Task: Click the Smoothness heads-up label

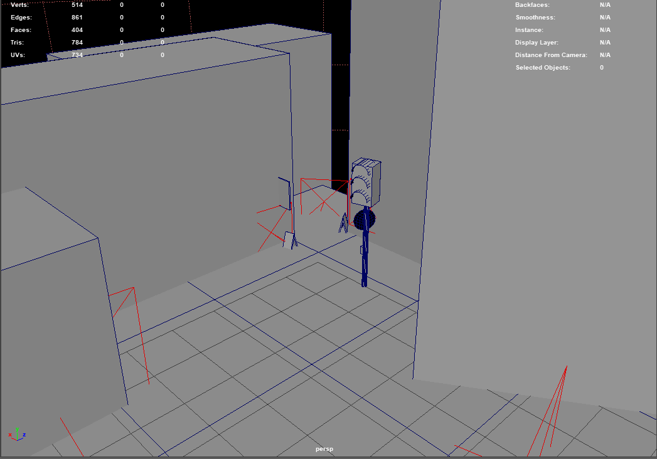Action: click(x=535, y=18)
